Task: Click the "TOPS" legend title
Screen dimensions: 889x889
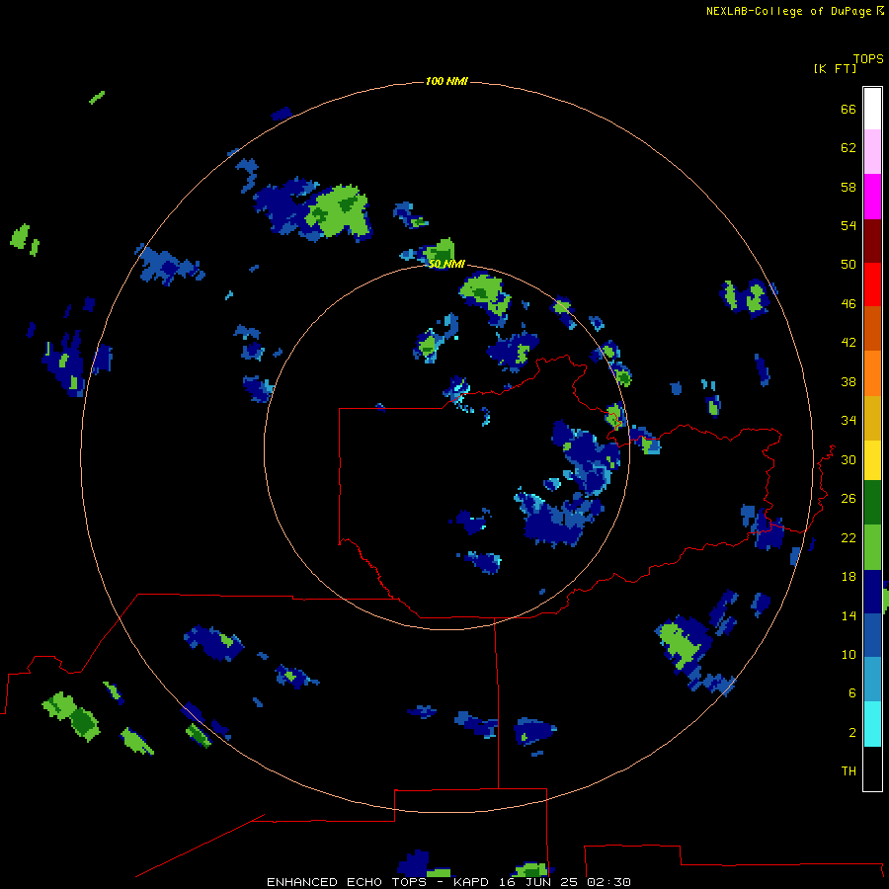Action: click(868, 58)
